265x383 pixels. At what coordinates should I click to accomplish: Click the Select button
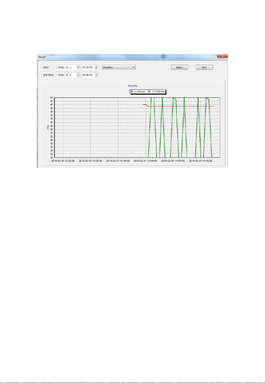tap(179, 67)
